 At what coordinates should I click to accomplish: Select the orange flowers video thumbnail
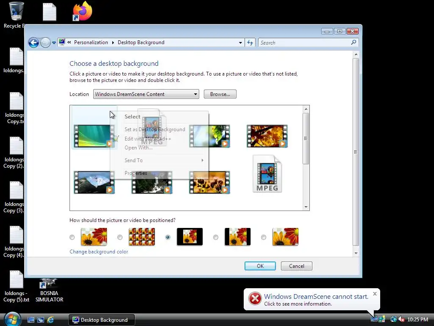[209, 182]
